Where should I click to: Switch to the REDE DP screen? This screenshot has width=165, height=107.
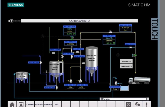point(39,104)
